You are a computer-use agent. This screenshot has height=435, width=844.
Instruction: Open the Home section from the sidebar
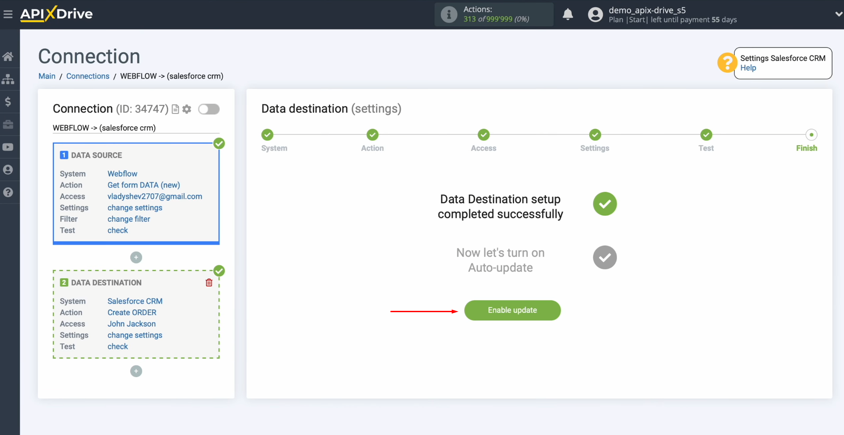point(9,56)
